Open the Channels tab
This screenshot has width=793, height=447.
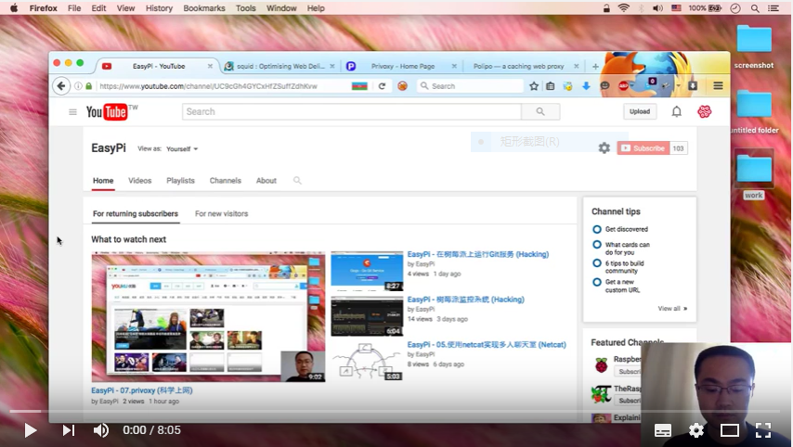pos(225,180)
